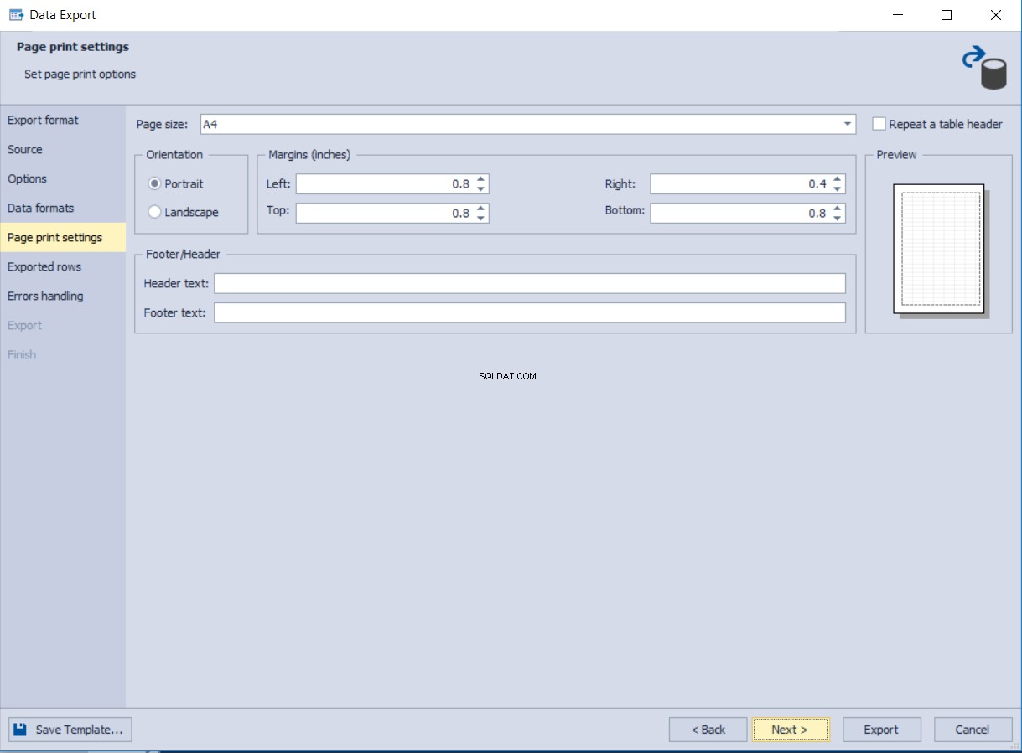1022x753 pixels.
Task: Click the Footer text input field
Action: coord(530,312)
